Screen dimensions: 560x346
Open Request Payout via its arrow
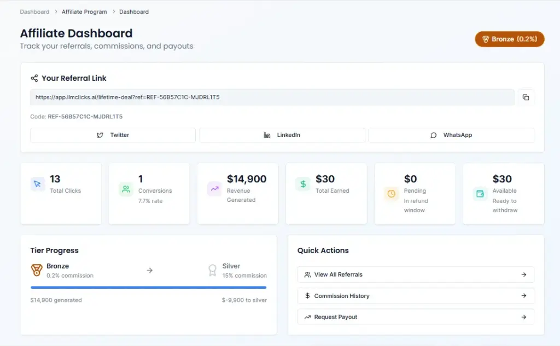click(x=525, y=317)
